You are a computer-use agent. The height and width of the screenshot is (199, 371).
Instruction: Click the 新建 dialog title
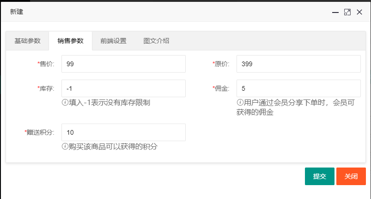[17, 12]
